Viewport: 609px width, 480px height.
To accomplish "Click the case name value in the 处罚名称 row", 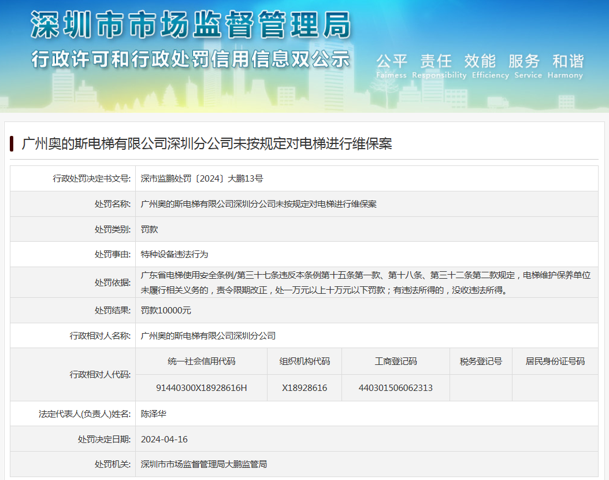I will point(259,204).
